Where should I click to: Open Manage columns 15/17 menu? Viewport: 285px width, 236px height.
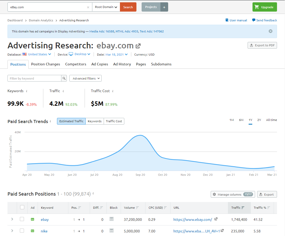(233, 194)
